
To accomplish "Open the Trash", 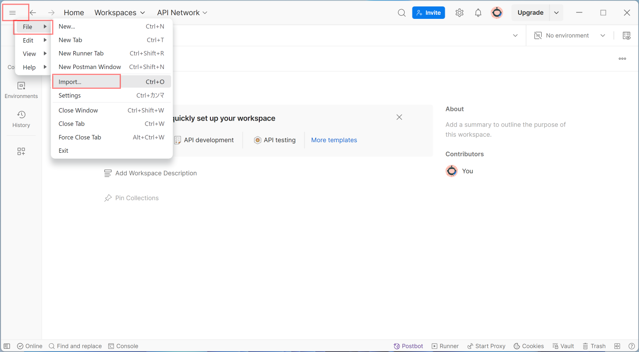I will pos(594,346).
